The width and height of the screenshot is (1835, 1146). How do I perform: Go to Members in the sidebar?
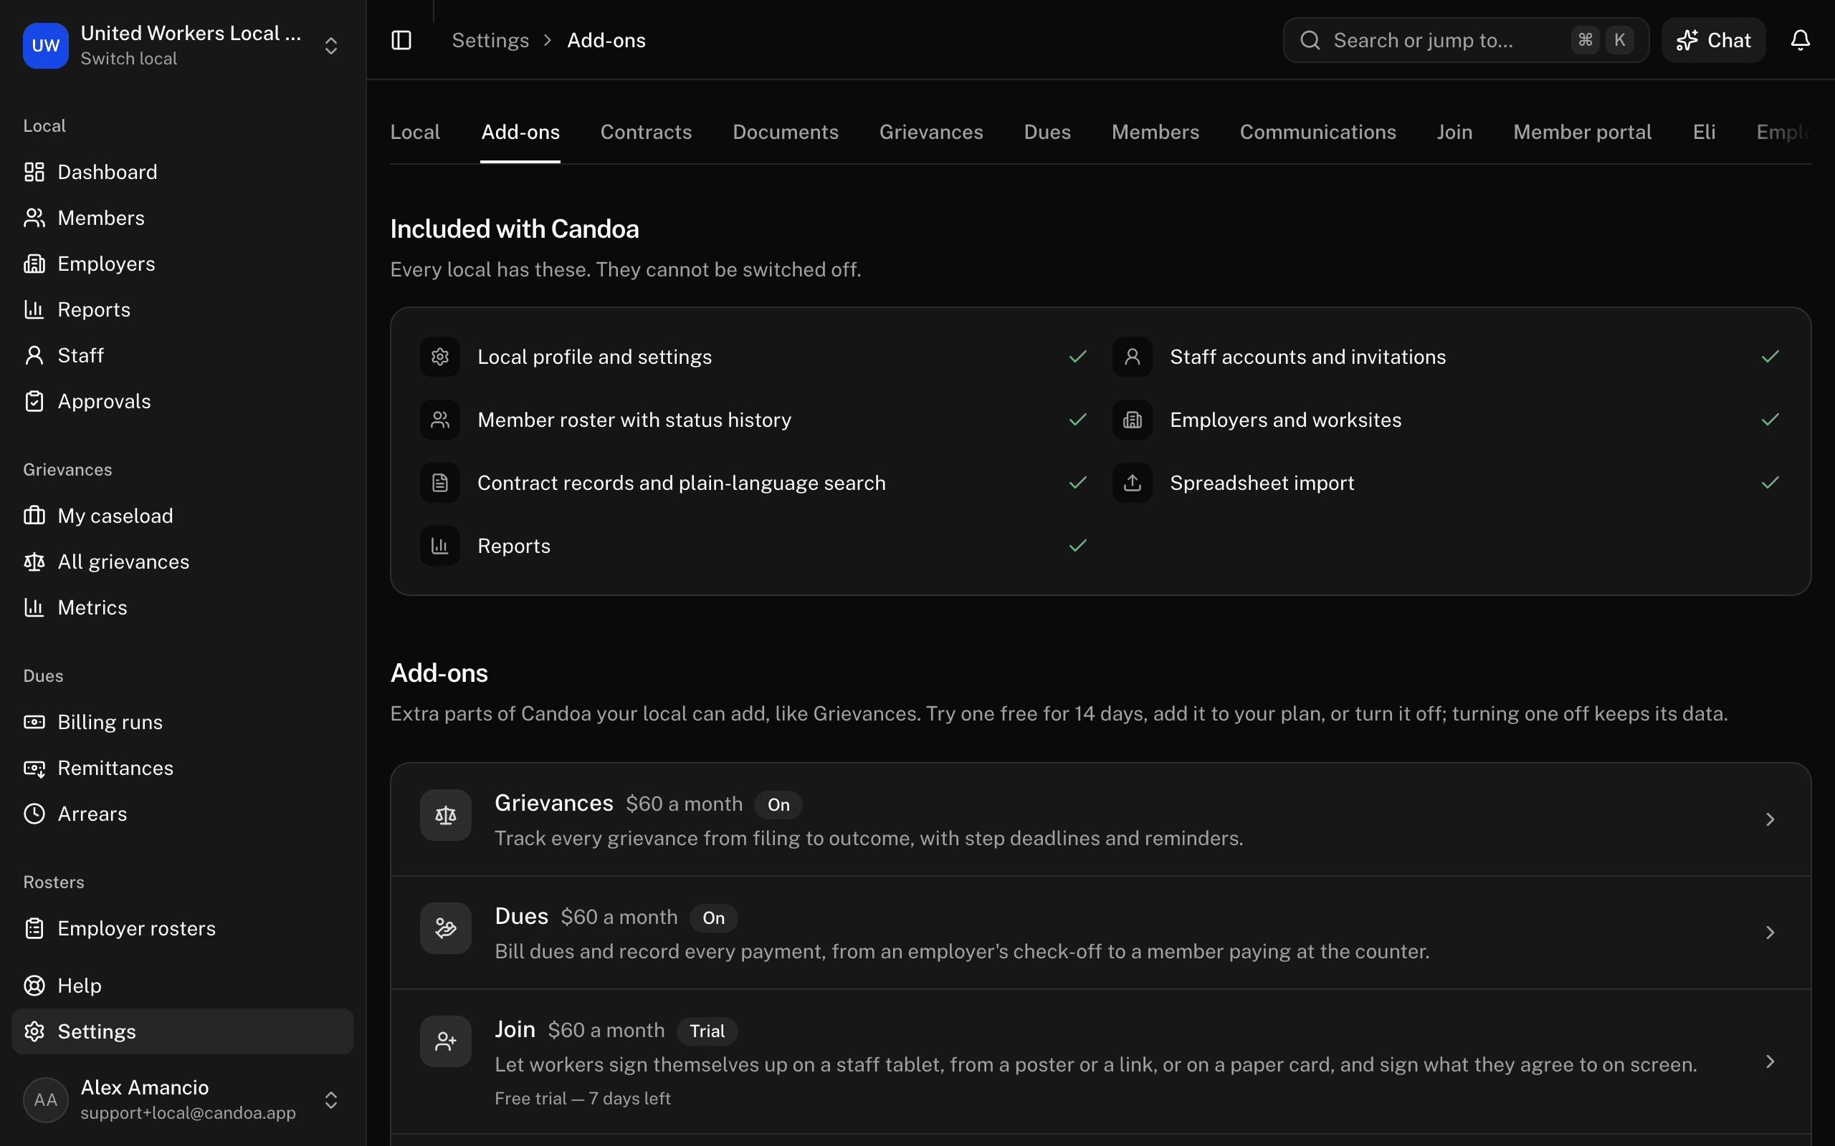pyautogui.click(x=183, y=218)
